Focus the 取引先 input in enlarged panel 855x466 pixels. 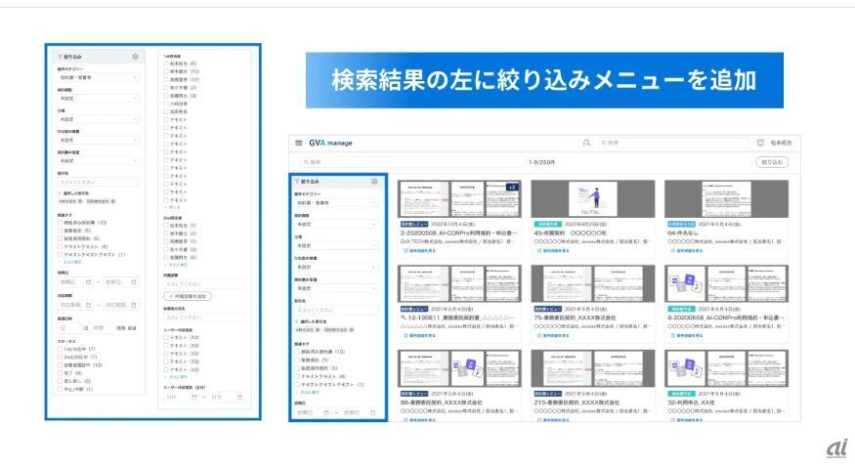point(98,182)
